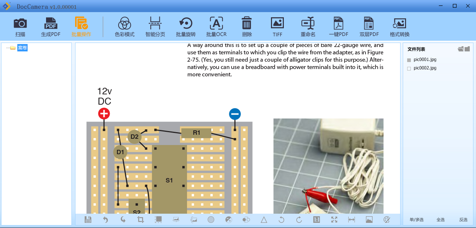Rotate image clockwise with circular arrow
Image resolution: width=476 pixels, height=228 pixels.
[x=299, y=220]
